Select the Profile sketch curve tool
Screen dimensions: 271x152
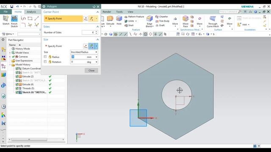(x=23, y=19)
